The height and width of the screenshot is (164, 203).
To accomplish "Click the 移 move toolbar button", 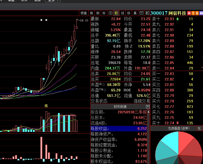I will click(x=129, y=13).
